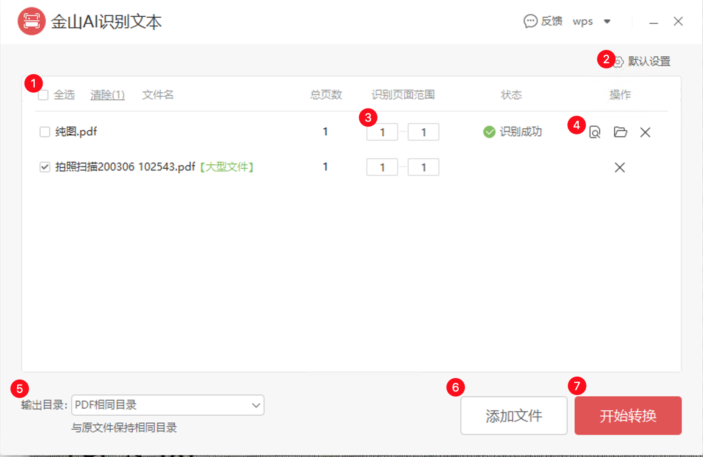Open the PDF相同目录 selection arrow
The image size is (703, 457).
pos(255,405)
